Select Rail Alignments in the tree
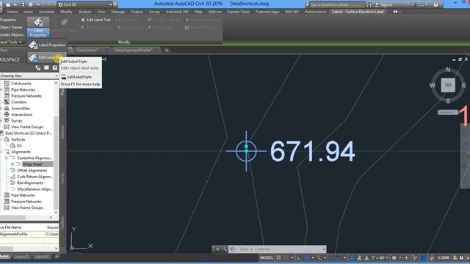The width and height of the screenshot is (470, 264). [30, 183]
